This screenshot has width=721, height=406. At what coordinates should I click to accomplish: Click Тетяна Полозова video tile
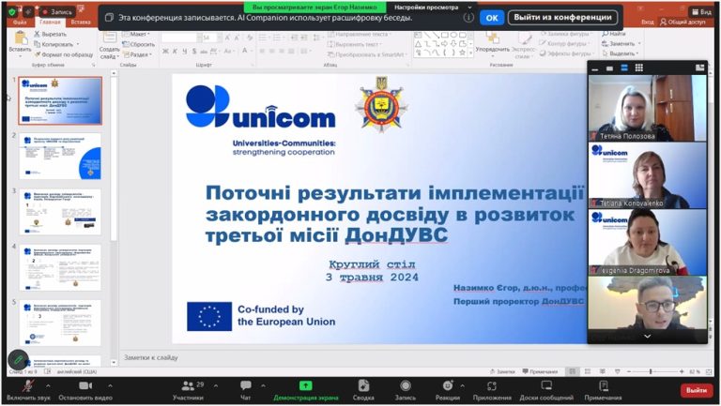(648, 108)
